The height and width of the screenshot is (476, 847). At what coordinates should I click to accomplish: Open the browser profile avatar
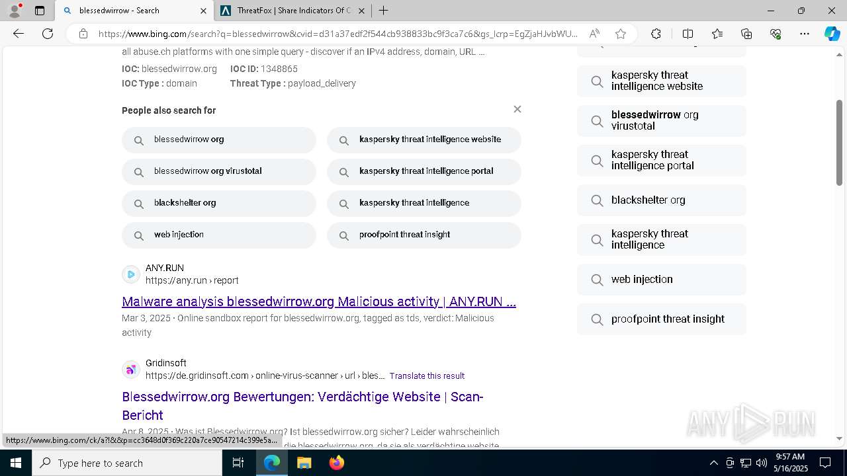[x=15, y=11]
